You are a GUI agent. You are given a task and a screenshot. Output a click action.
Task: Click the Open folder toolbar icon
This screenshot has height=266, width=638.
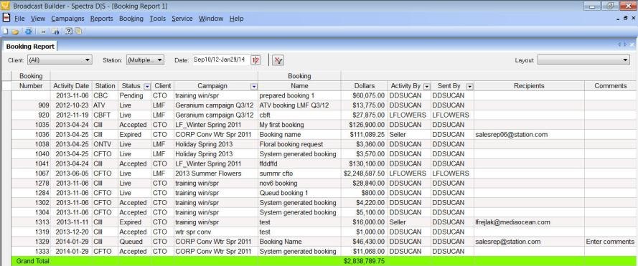[15, 32]
